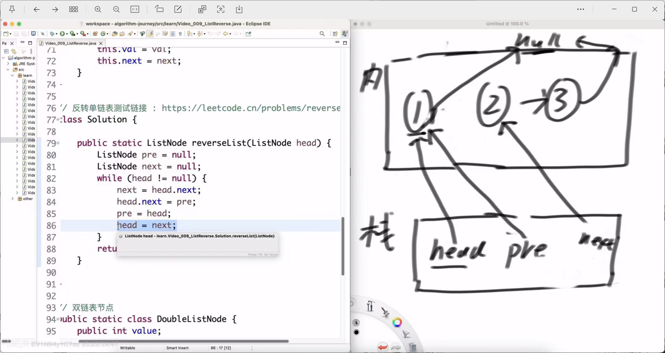Go to next image with right arrow
The image size is (665, 353).
[x=55, y=9]
